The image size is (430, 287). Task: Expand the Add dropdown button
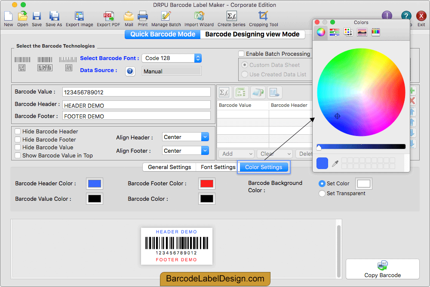pyautogui.click(x=236, y=154)
